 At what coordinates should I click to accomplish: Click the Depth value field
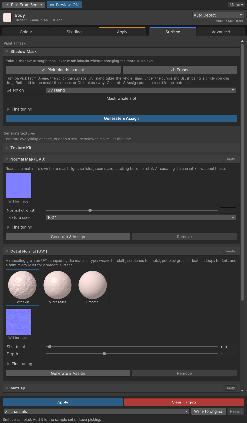coord(228,354)
